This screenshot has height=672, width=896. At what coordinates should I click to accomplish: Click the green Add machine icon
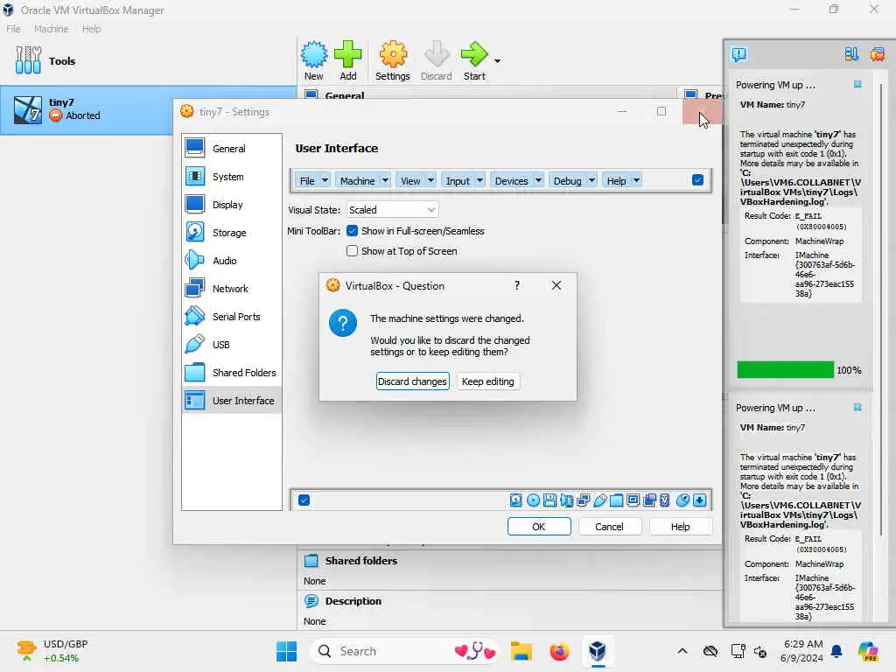tap(347, 60)
